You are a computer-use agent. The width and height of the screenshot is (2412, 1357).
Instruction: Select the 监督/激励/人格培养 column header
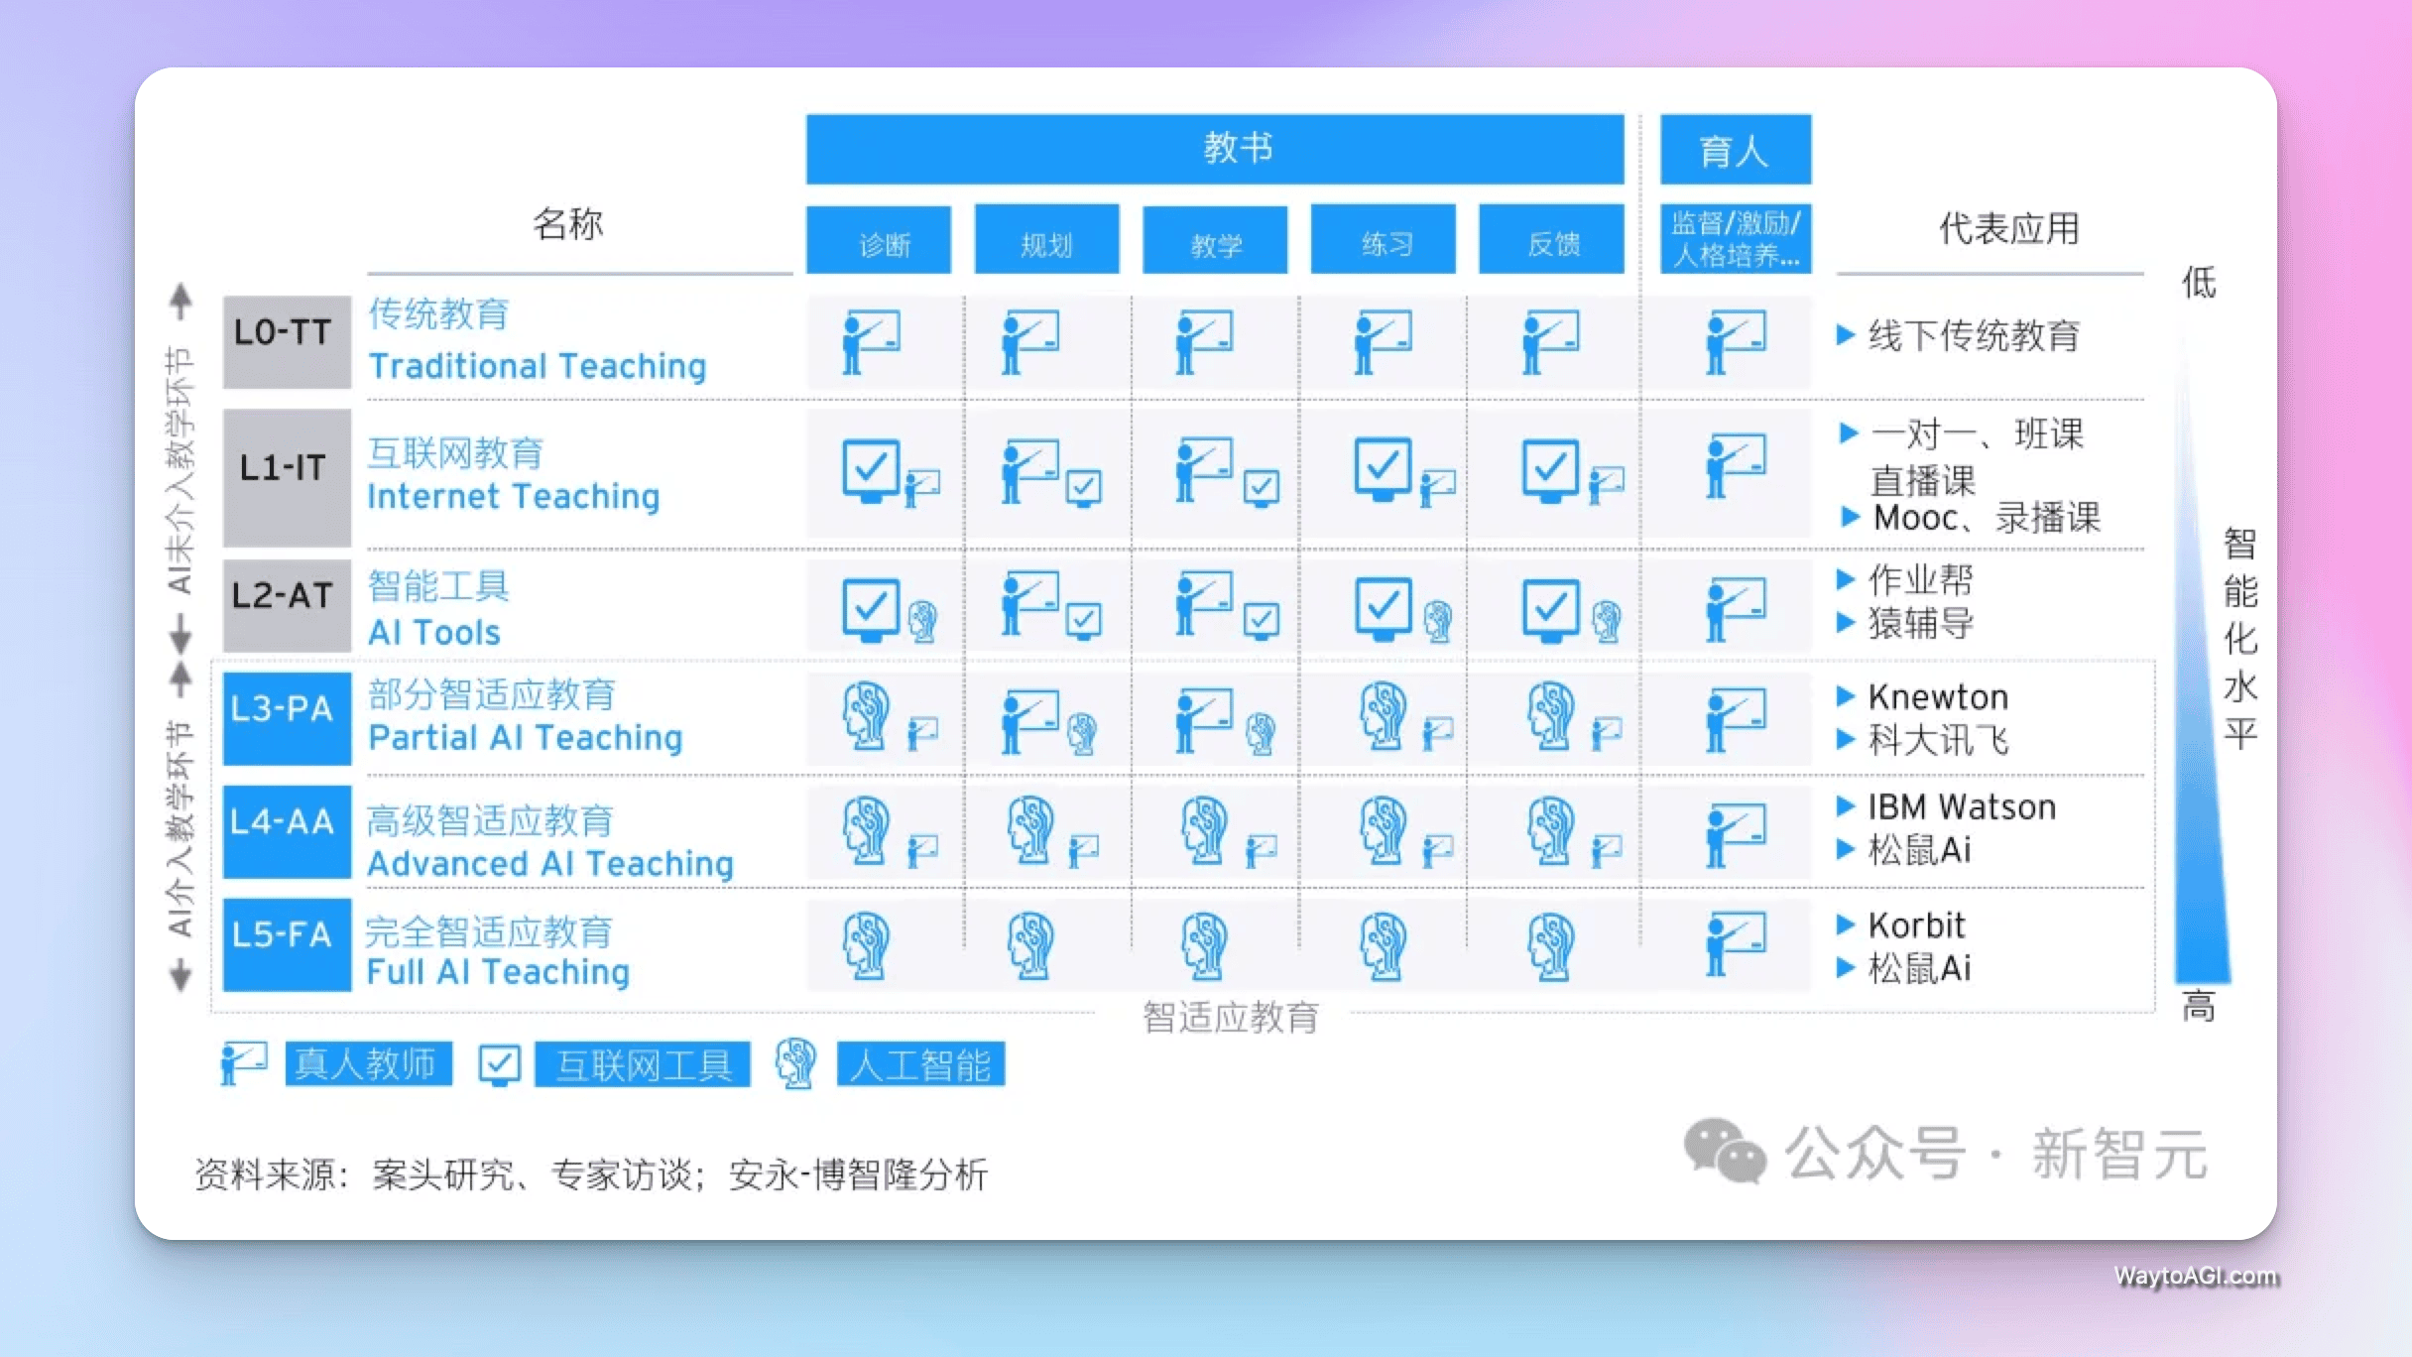[1736, 239]
